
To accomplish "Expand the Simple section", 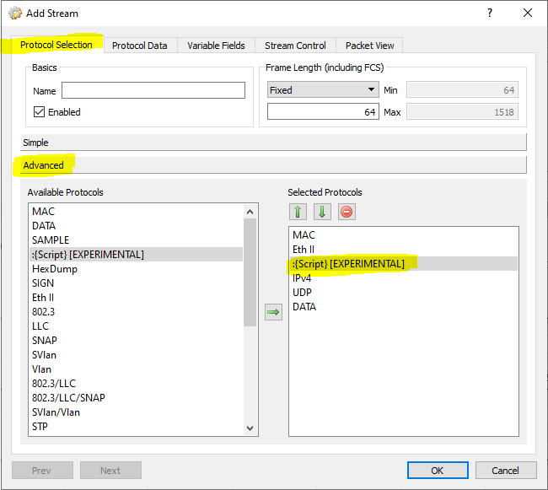I will (273, 143).
